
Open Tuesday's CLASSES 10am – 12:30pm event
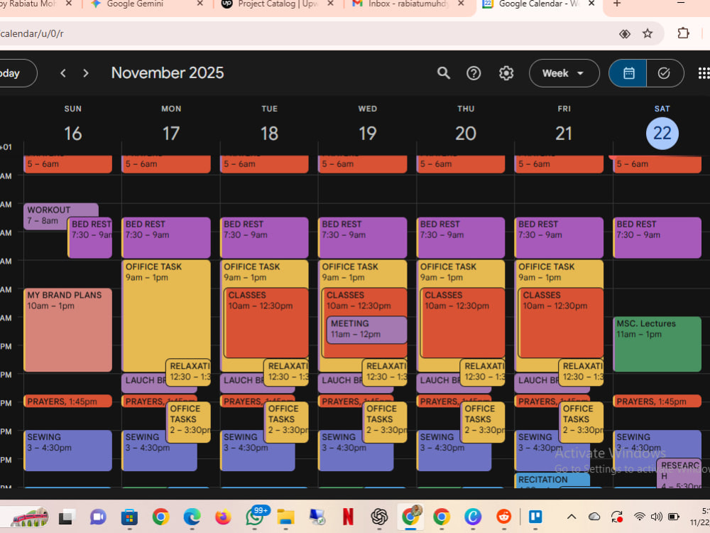pos(266,323)
